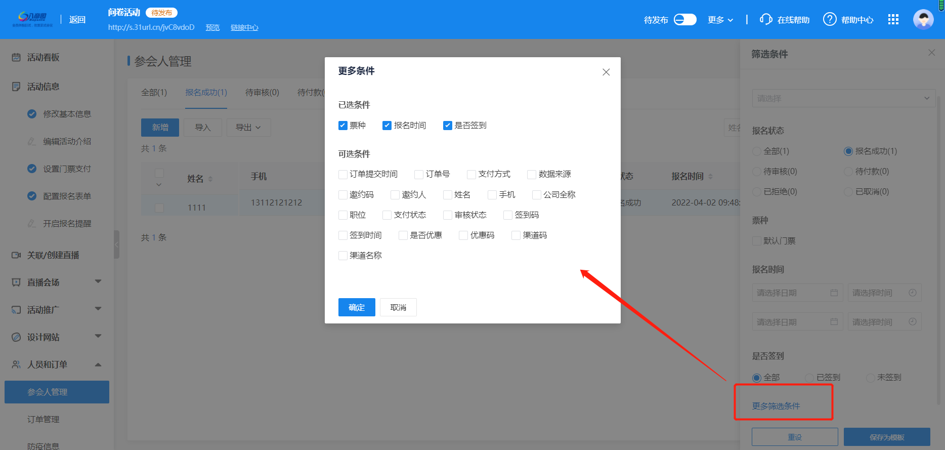The image size is (945, 450).
Task: Switch to the 全部(1) tab
Action: 154,93
